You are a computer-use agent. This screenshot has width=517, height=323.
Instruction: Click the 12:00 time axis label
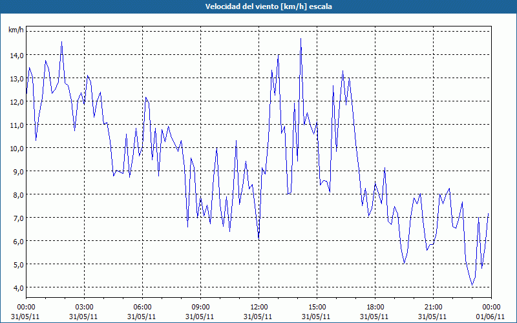tap(259, 307)
